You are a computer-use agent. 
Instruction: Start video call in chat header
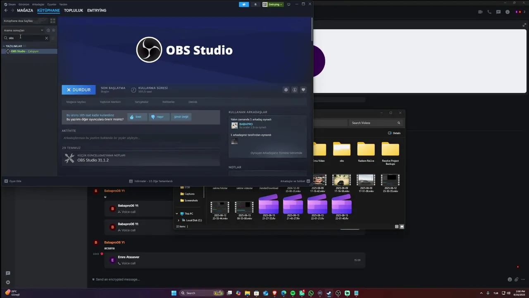point(480,12)
